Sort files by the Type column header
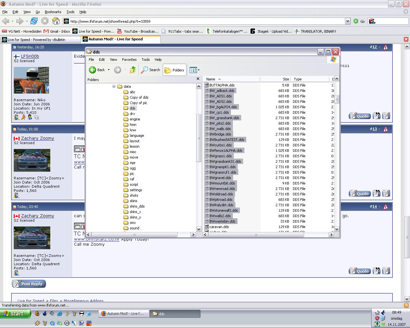The height and width of the screenshot is (328, 410). coord(310,79)
